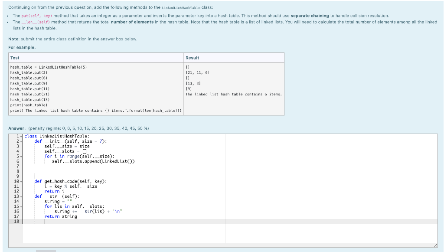
Task: Click the 'self.__size = size' code line
Action: pyautogui.click(x=67, y=147)
